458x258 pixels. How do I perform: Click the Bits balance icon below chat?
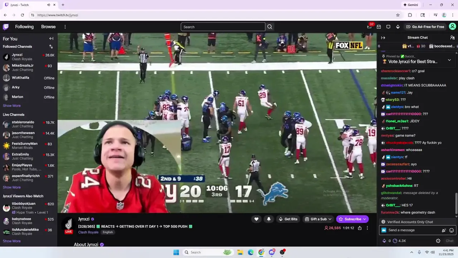coord(384,241)
